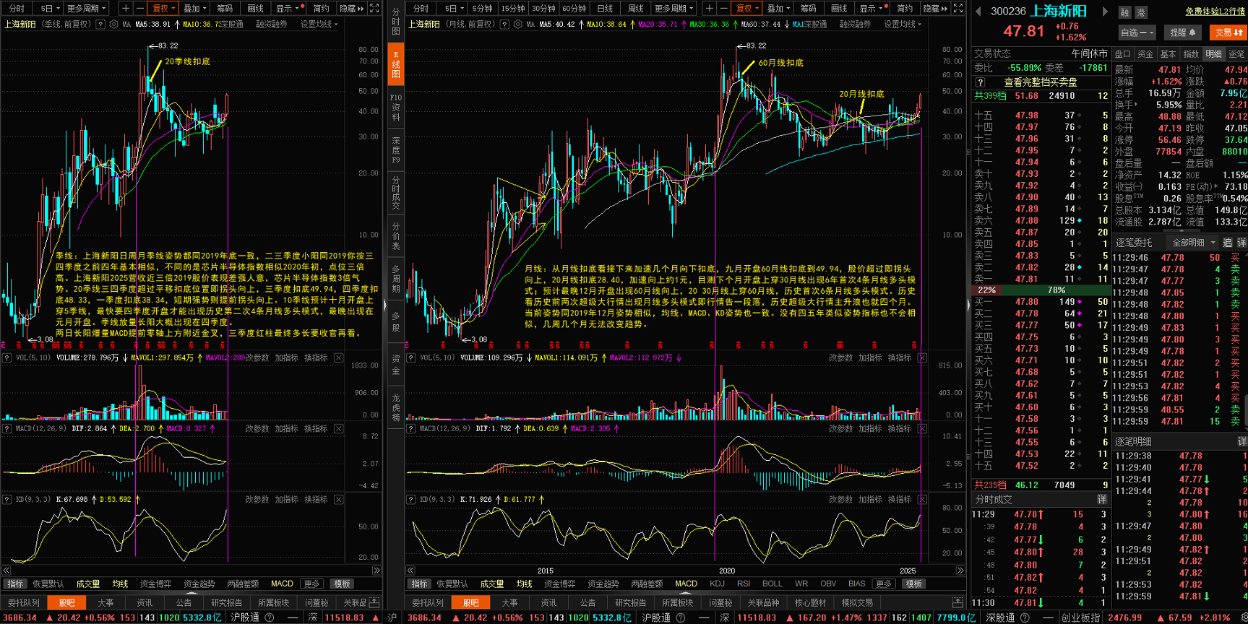Click 详 button in 分时成交 header
Viewport: 1248px width, 624px height.
tap(1102, 499)
